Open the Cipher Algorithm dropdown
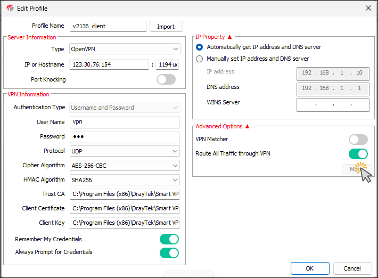The height and width of the screenshot is (278, 378). tap(125, 166)
